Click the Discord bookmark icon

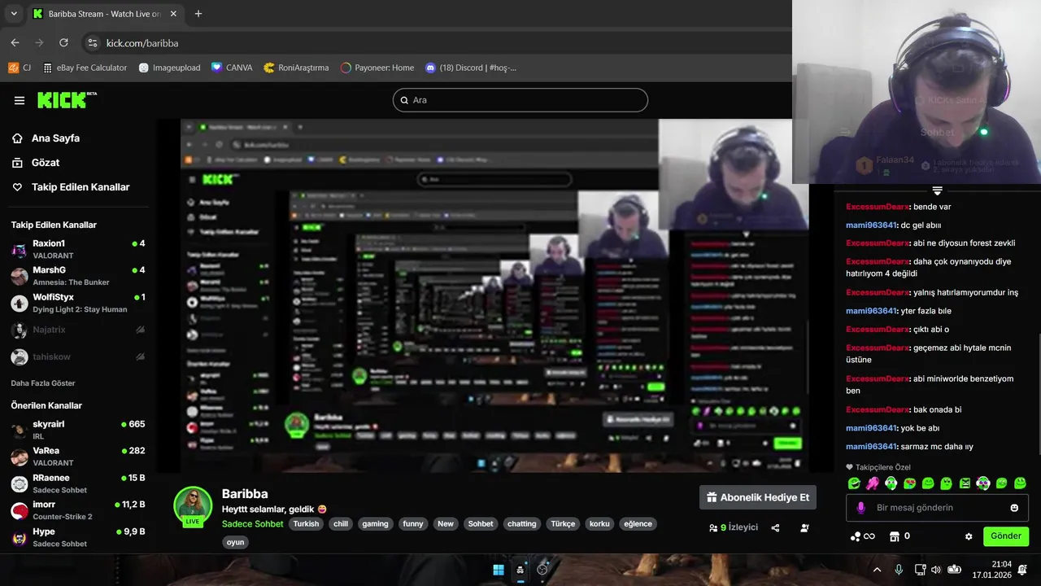(430, 68)
